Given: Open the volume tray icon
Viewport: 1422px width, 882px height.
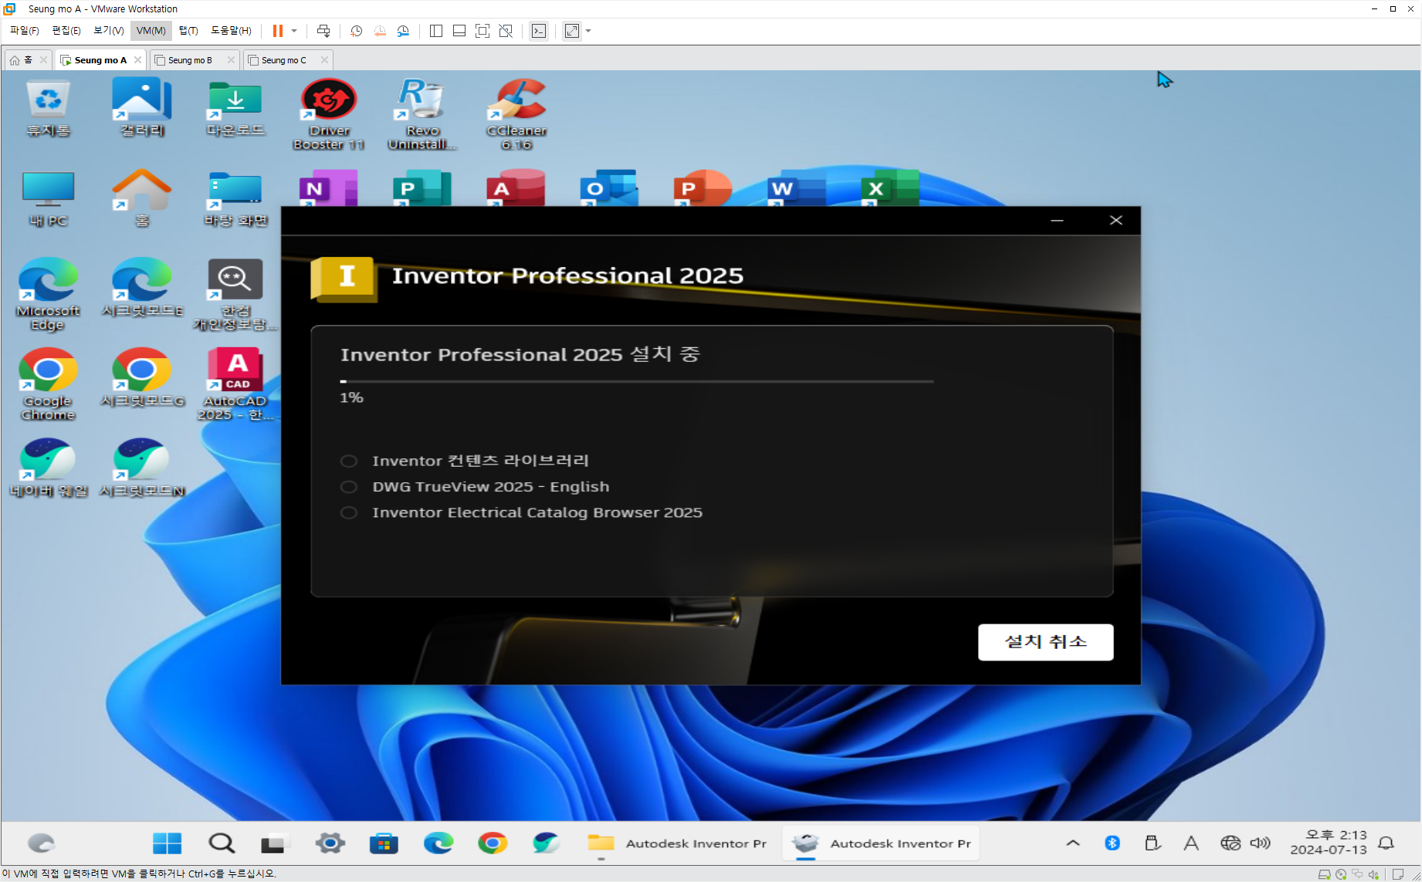Looking at the screenshot, I should point(1260,843).
